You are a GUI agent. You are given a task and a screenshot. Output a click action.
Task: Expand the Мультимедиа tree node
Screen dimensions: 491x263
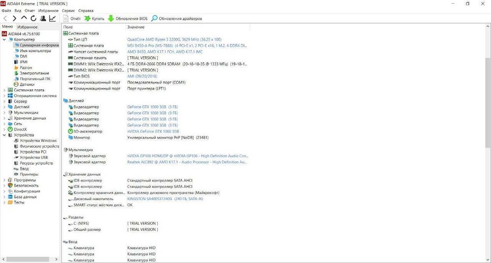click(4, 113)
